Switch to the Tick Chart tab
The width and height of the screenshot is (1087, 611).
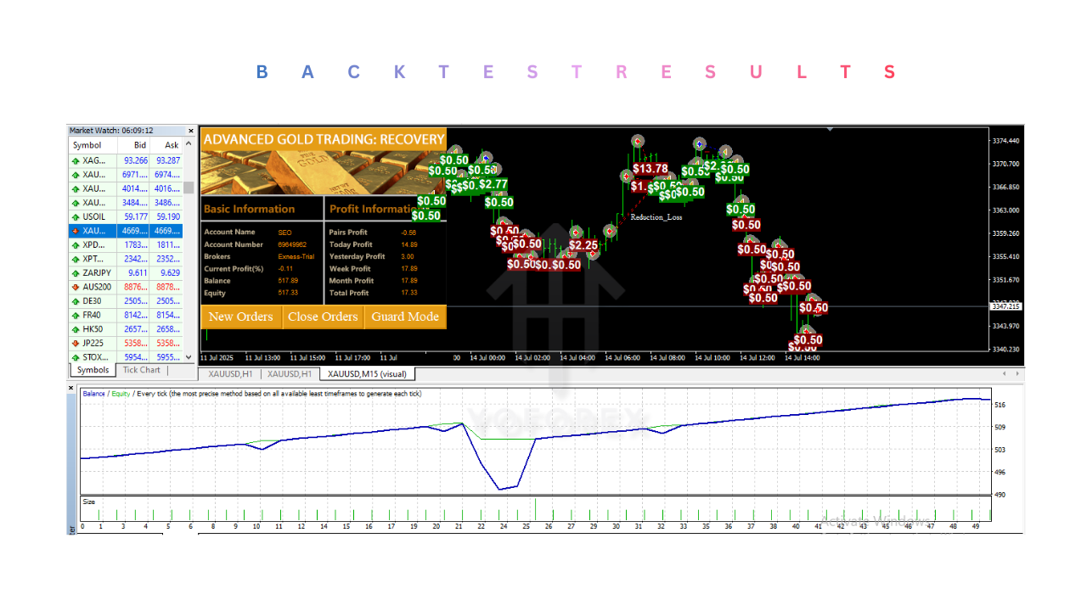141,370
